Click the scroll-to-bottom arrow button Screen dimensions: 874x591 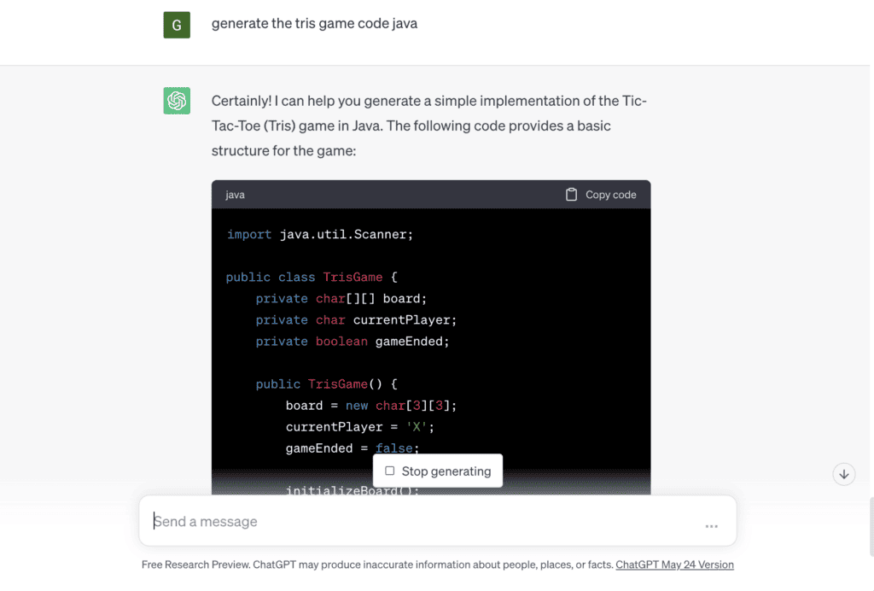tap(843, 474)
